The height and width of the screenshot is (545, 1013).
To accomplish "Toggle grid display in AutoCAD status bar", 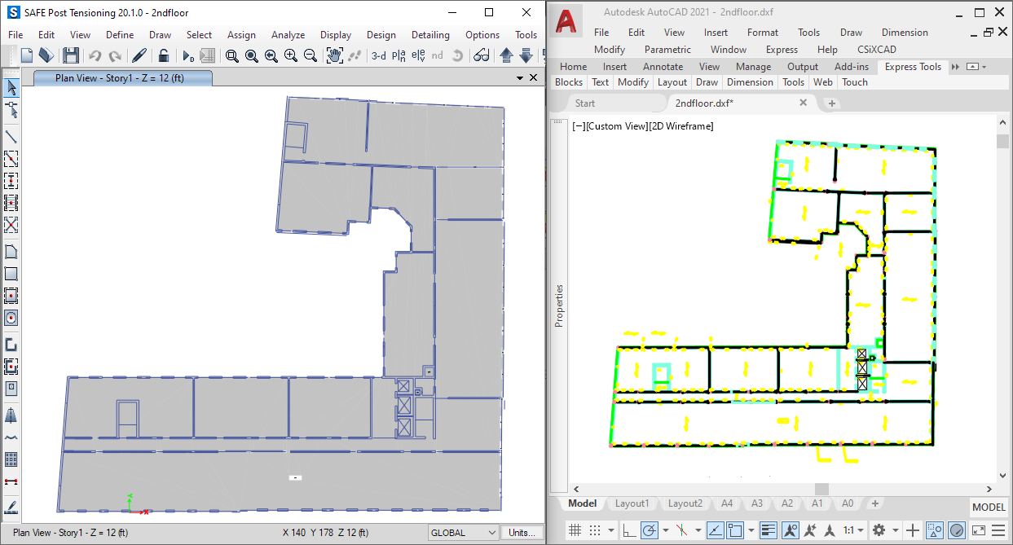I will 575,530.
